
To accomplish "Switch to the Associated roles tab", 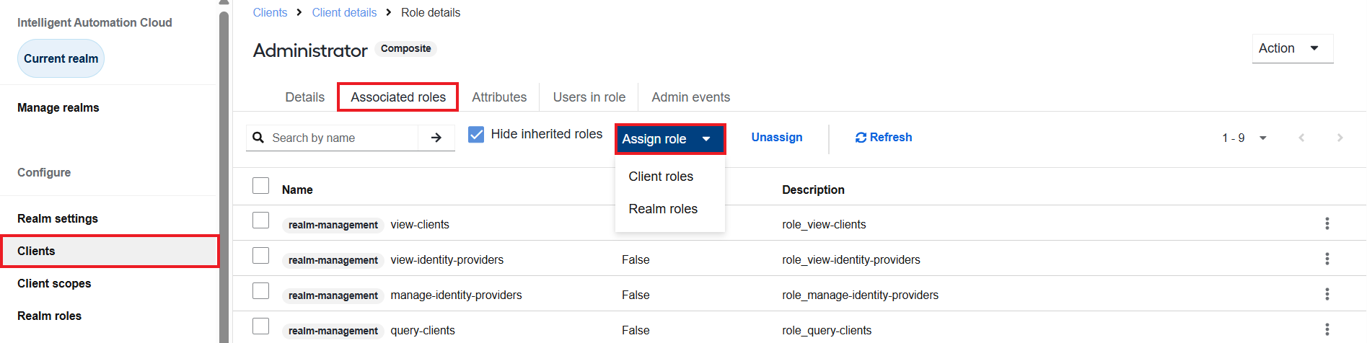I will [x=398, y=97].
